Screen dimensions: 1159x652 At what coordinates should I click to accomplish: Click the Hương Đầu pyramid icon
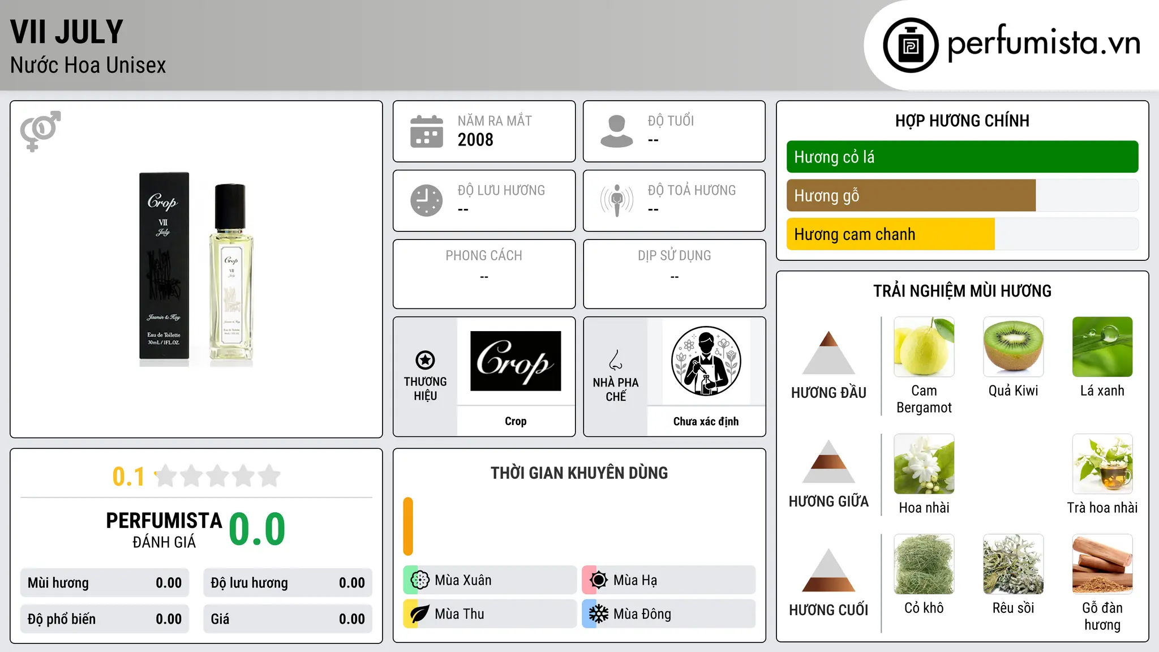(x=829, y=353)
